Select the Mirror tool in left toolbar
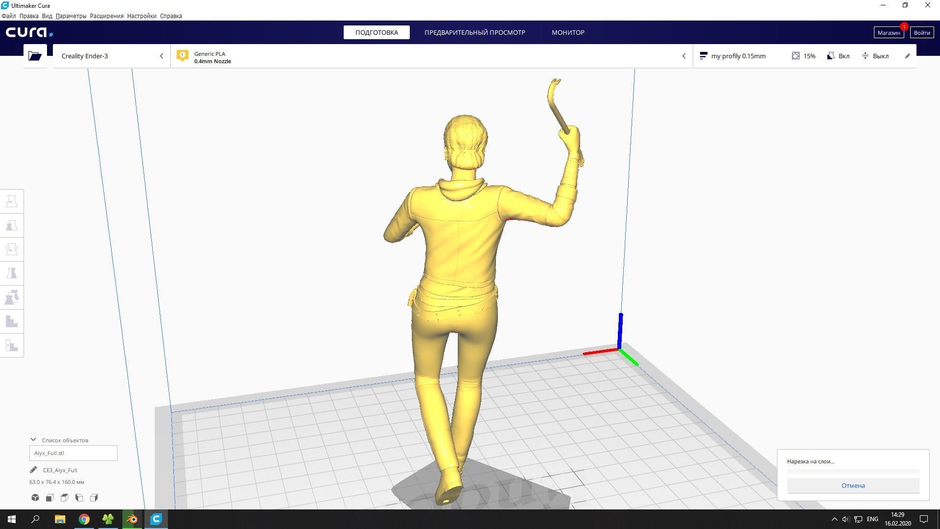This screenshot has width=940, height=529. tap(12, 273)
